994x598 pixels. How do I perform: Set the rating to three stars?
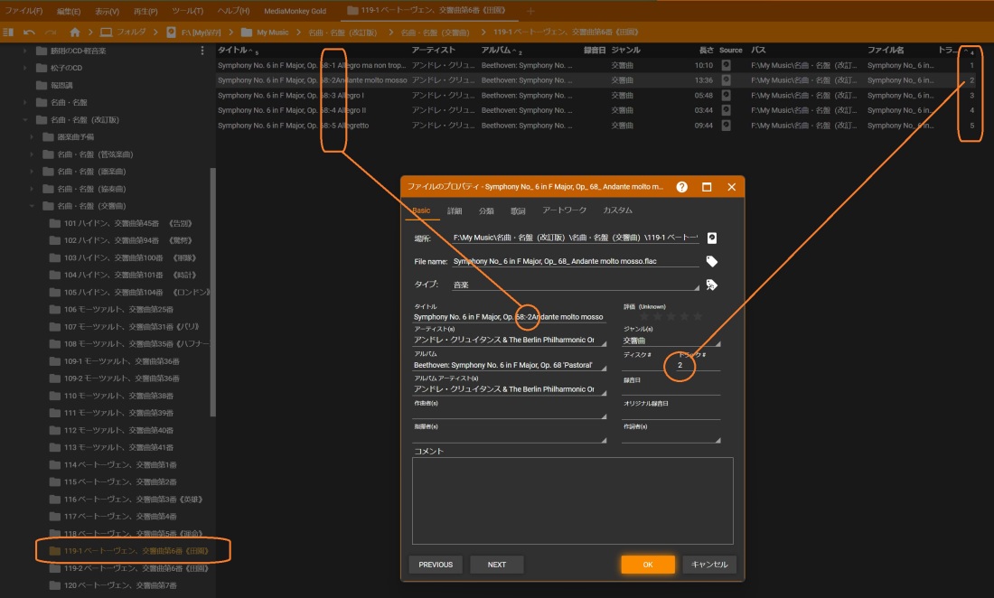(x=670, y=316)
